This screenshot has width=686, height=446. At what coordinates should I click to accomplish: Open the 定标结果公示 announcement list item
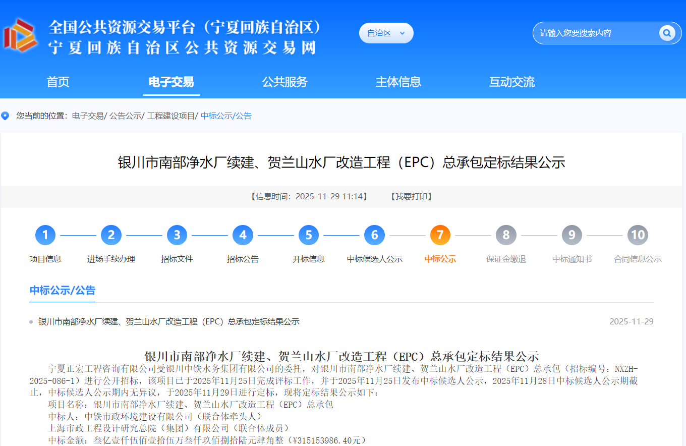(x=169, y=322)
